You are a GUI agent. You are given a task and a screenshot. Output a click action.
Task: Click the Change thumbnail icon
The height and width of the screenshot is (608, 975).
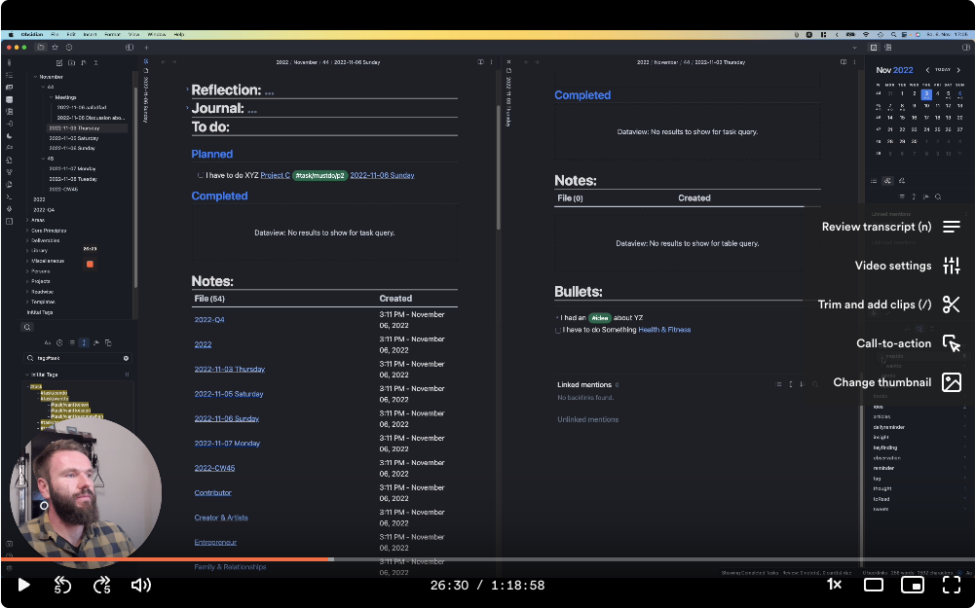click(952, 382)
